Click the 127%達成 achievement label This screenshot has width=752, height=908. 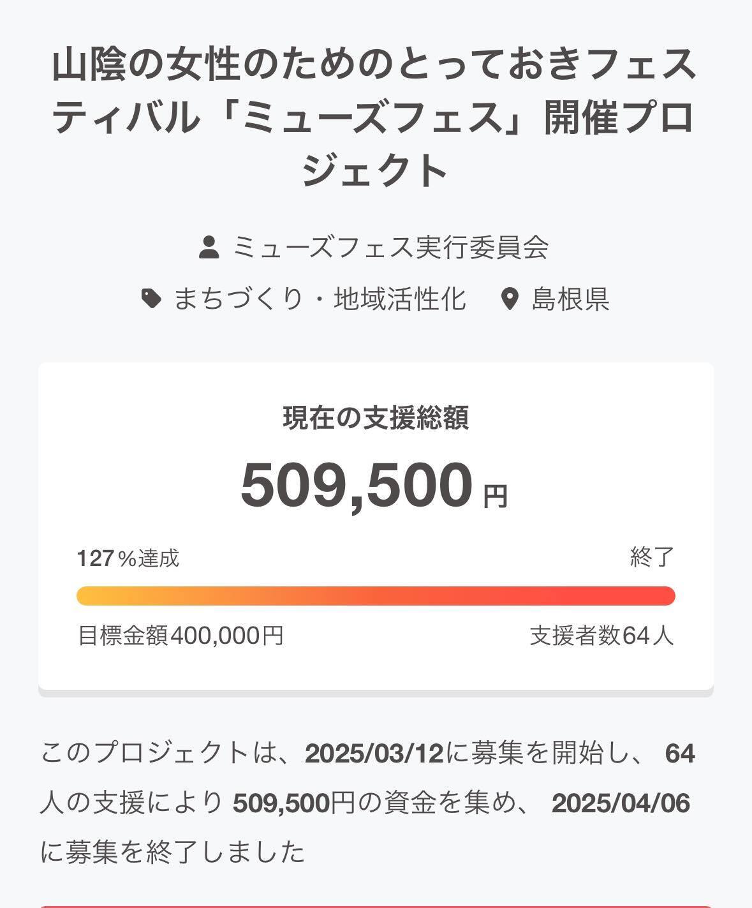click(128, 558)
